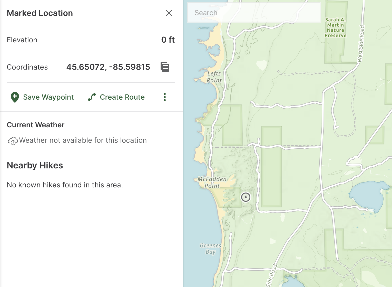Click the green Save Waypoint pin icon
Image resolution: width=392 pixels, height=287 pixels.
(15, 97)
